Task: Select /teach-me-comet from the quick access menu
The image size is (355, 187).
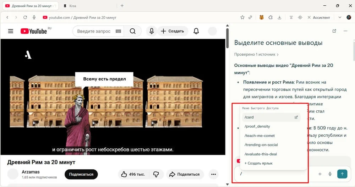Action: point(260,136)
